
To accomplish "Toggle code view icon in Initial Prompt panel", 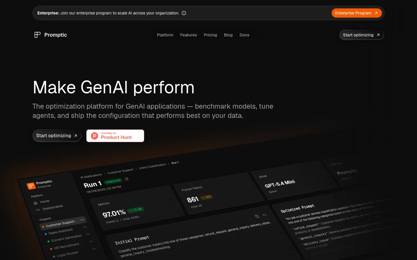I will pyautogui.click(x=264, y=215).
